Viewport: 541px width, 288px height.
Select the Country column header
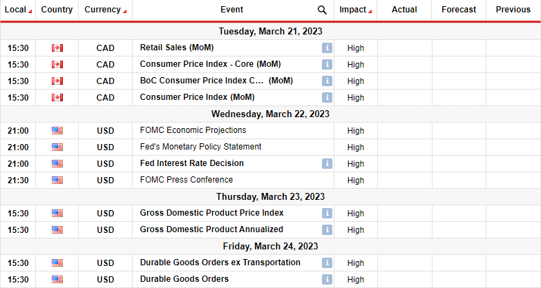point(57,10)
